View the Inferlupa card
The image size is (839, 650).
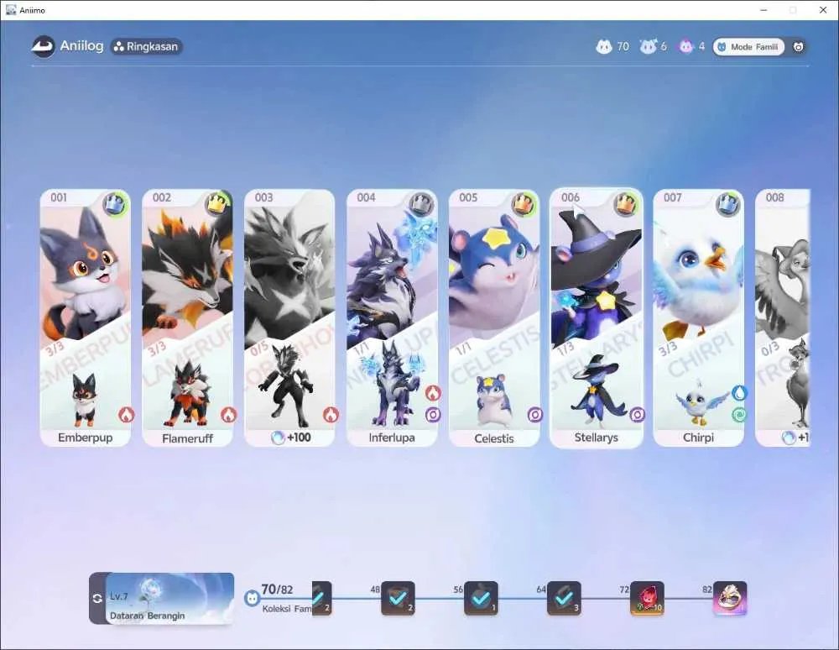pyautogui.click(x=392, y=317)
